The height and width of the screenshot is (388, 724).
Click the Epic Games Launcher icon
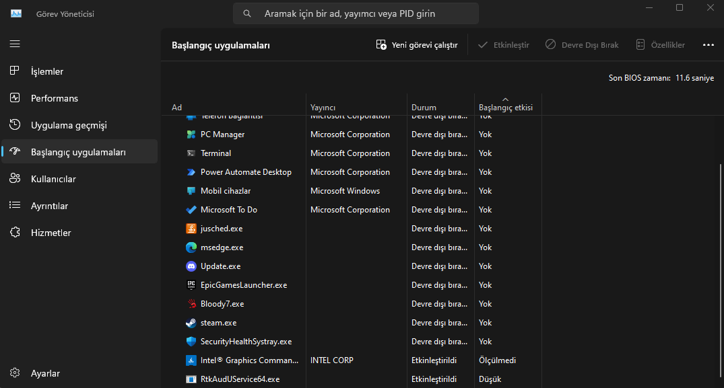tap(191, 285)
